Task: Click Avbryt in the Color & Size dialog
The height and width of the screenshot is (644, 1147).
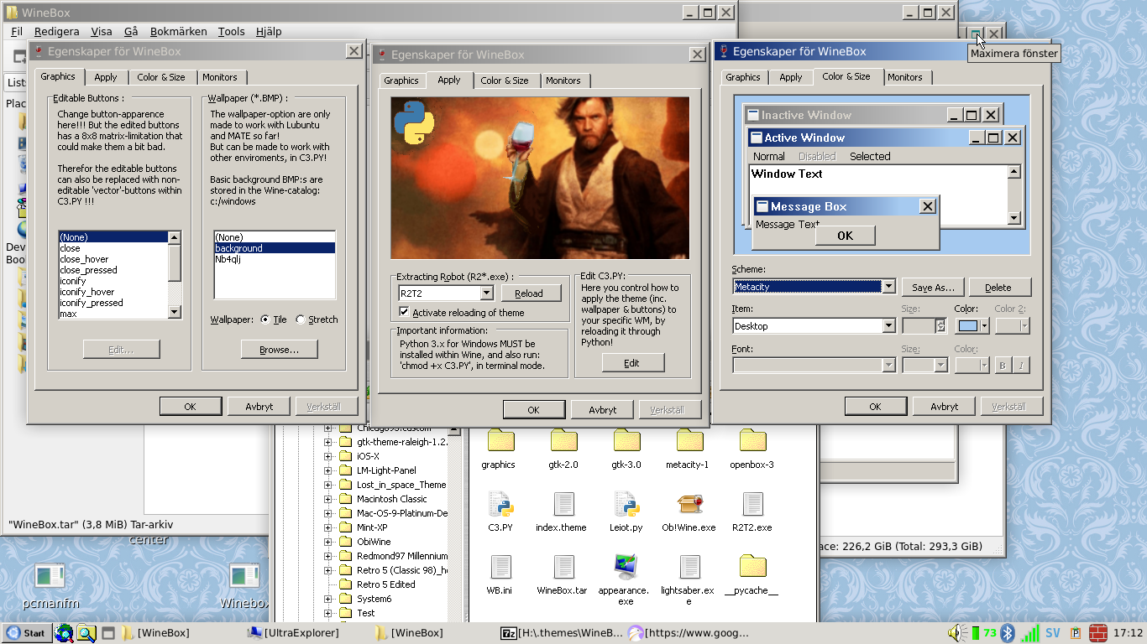Action: tap(945, 407)
